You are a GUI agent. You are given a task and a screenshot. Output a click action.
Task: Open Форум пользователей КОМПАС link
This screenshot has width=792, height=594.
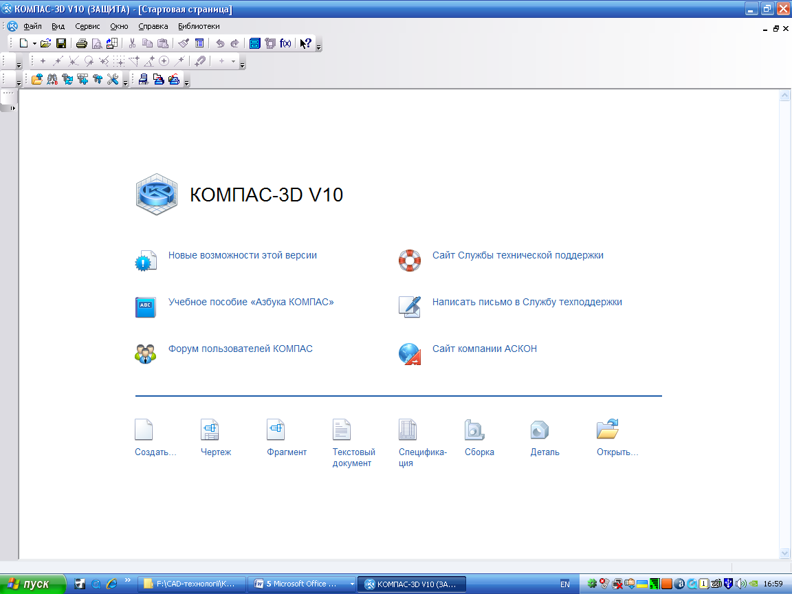coord(241,349)
